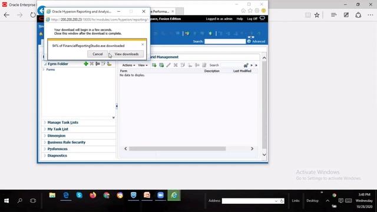Click the Edge web note icon
Image resolution: width=377 pixels, height=212 pixels.
coord(346,15)
